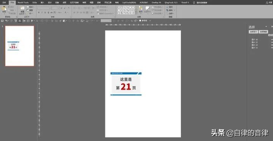The width and height of the screenshot is (273, 141).
Task: Select the oval shape in the shapes gallery
Action: [x=133, y=7]
